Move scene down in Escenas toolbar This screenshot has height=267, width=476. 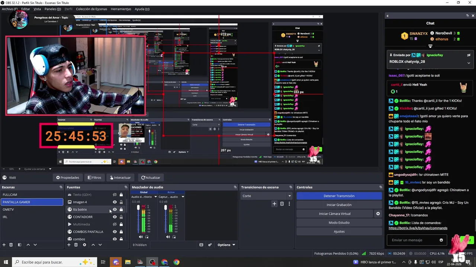35,245
